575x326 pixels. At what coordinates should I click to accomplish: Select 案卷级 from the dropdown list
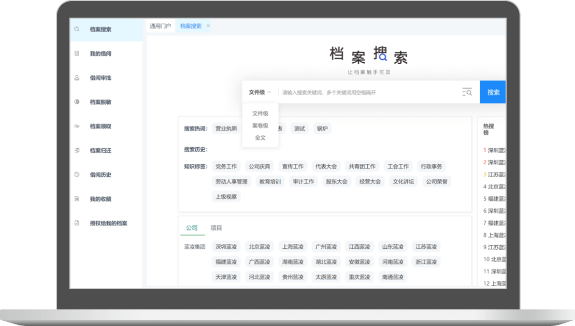coord(260,125)
